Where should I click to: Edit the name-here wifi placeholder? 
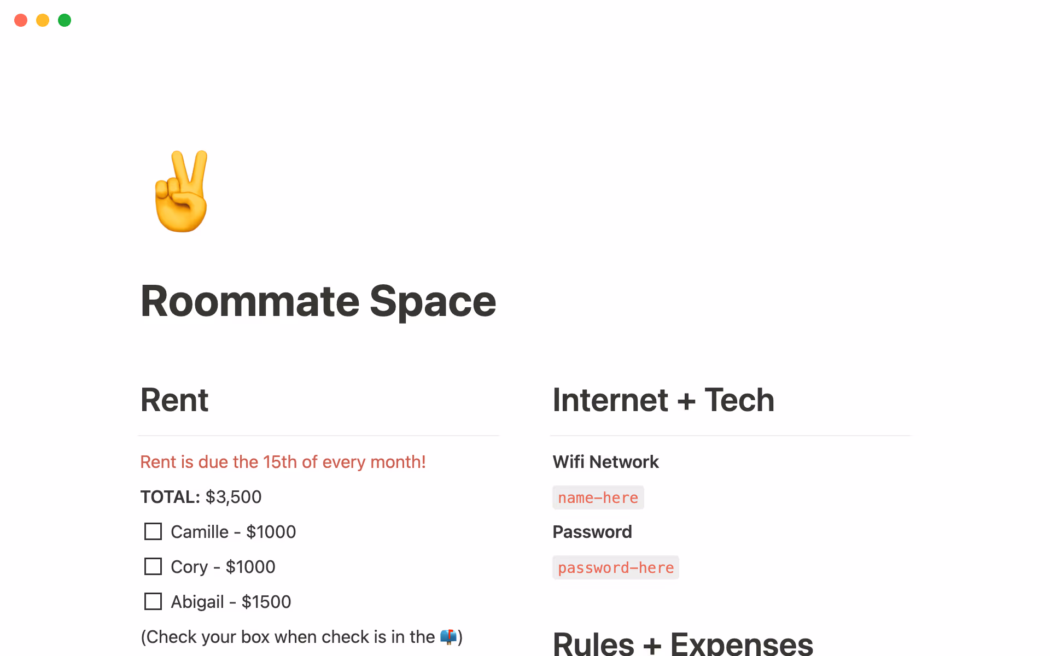[598, 497]
